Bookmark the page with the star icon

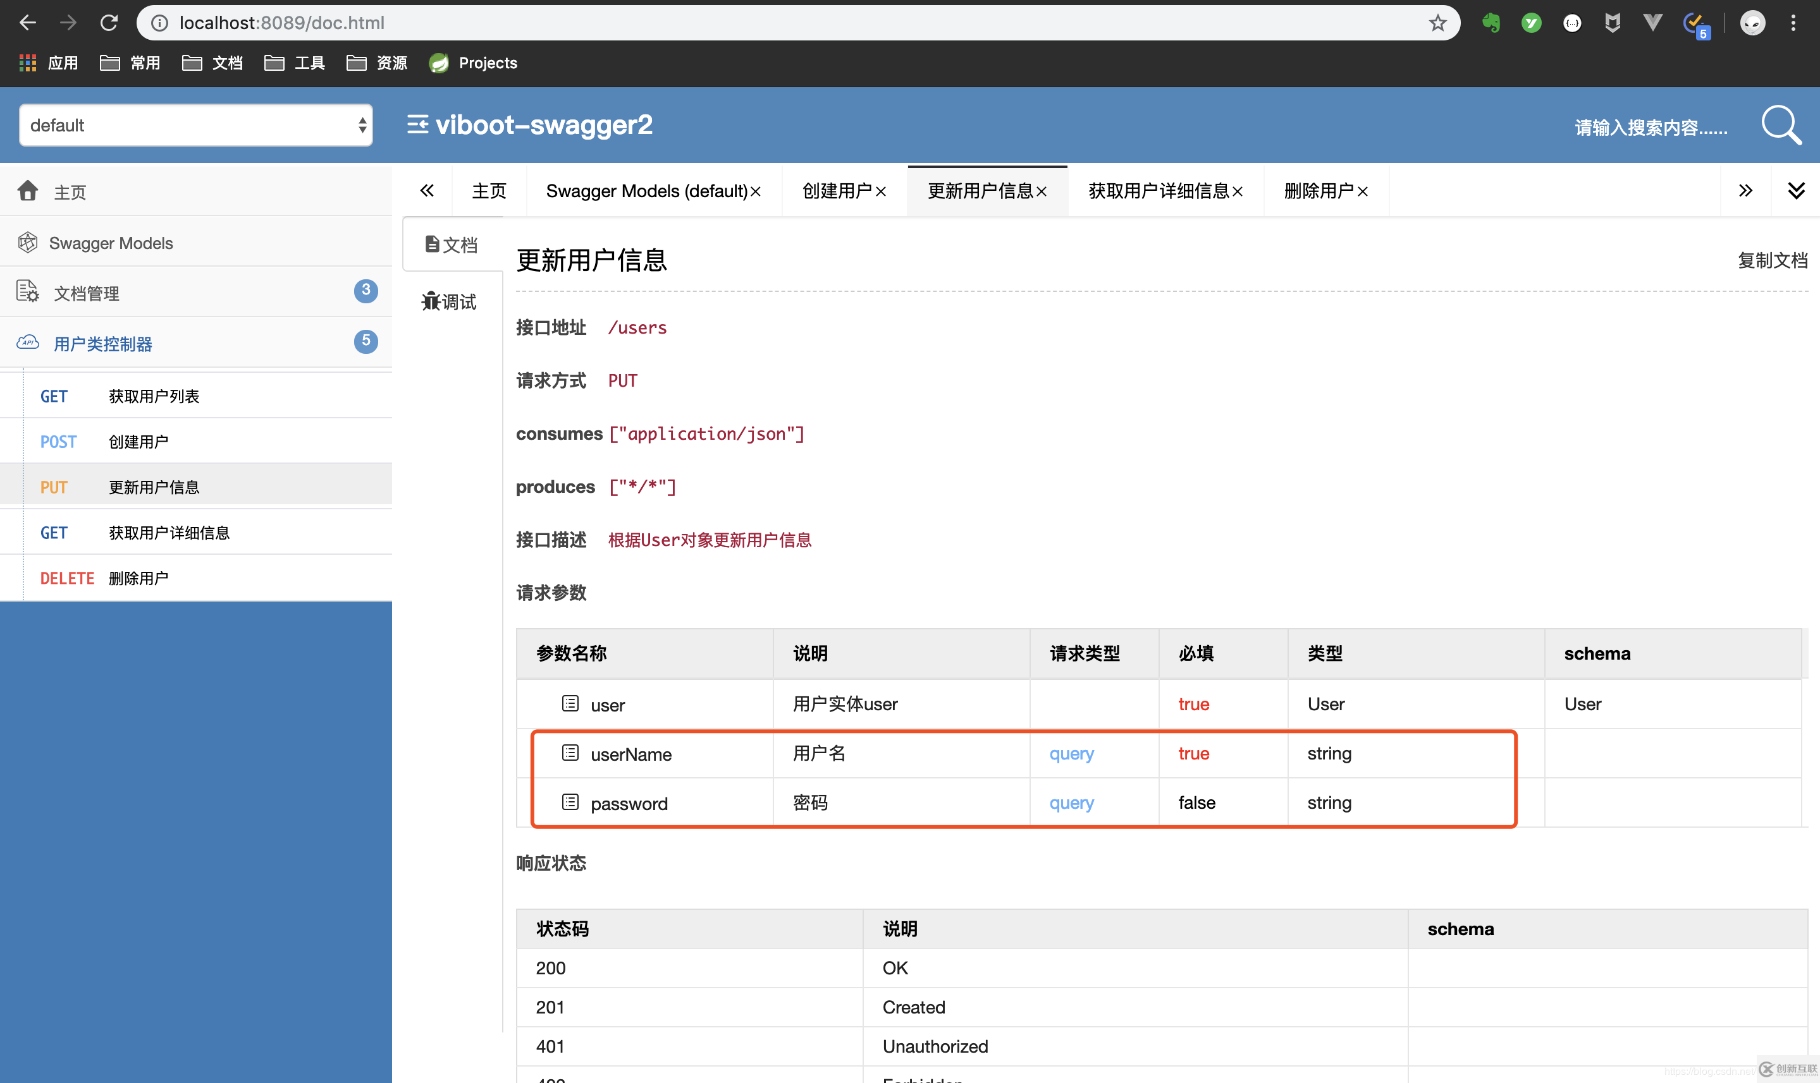pos(1437,23)
